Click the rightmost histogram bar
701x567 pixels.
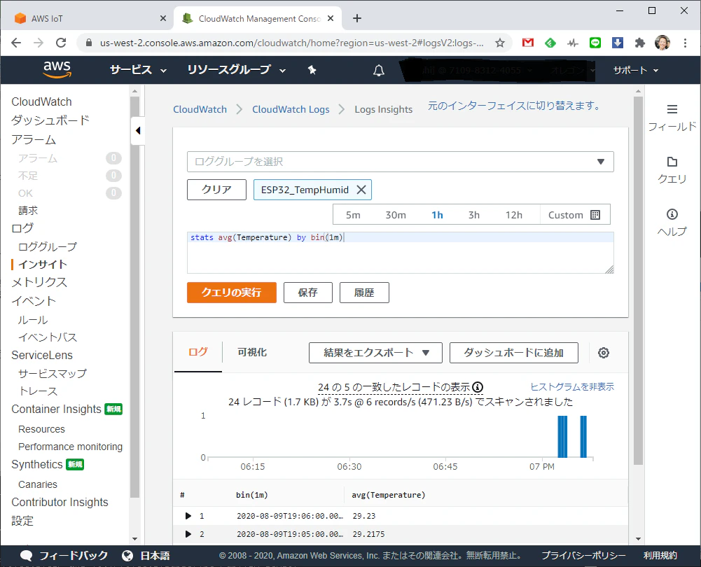583,437
